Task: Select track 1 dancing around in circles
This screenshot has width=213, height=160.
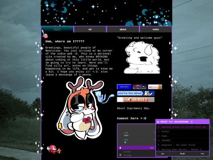Action: point(182,127)
